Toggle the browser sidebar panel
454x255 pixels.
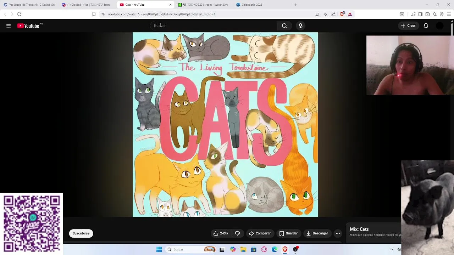click(420, 14)
